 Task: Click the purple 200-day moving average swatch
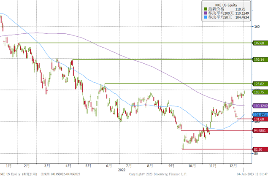(205, 13)
